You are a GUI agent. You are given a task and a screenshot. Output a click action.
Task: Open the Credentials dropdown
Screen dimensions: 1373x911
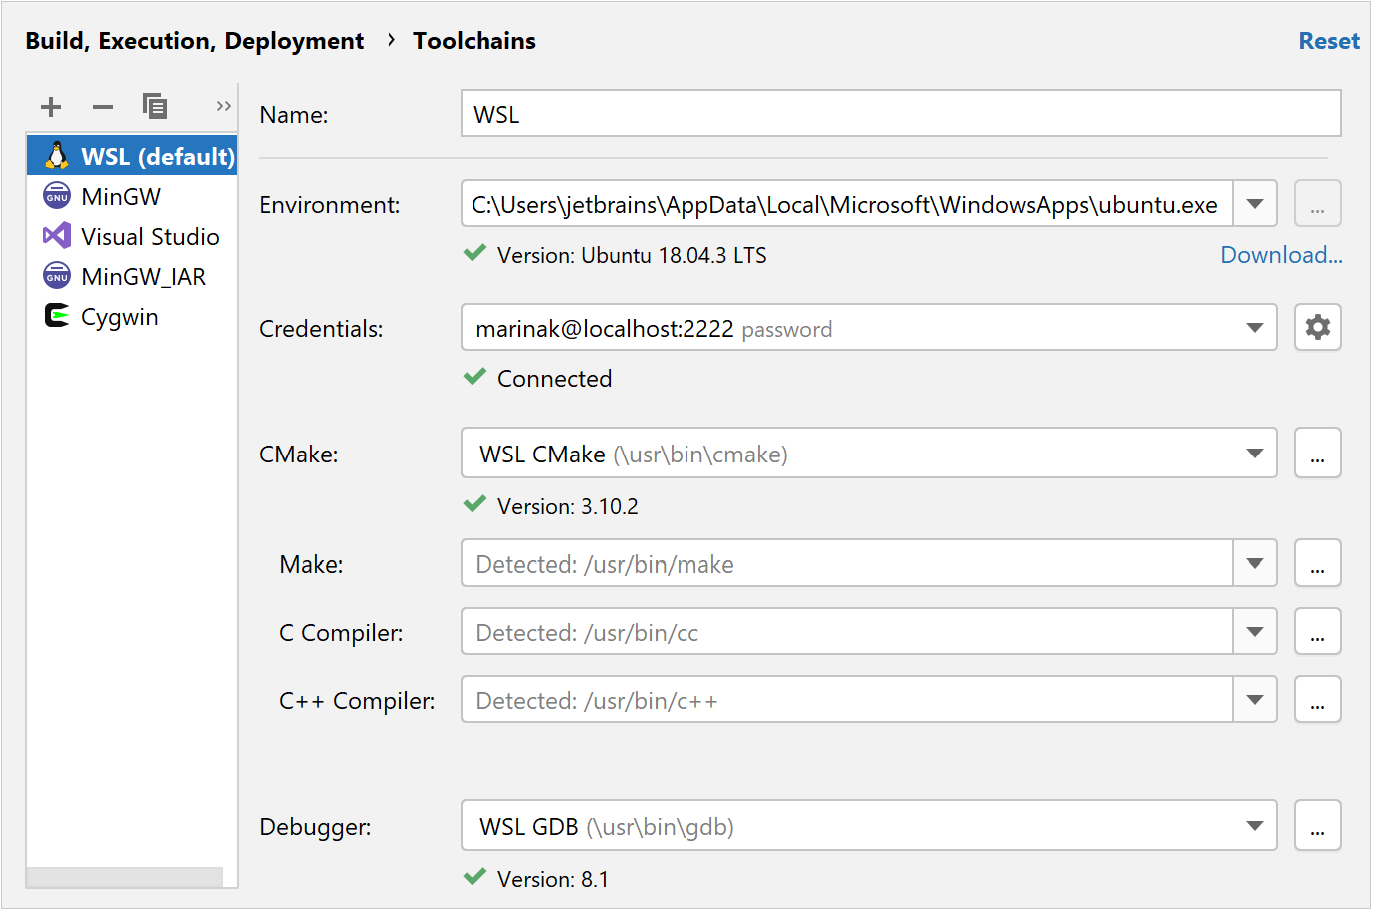pyautogui.click(x=1255, y=328)
